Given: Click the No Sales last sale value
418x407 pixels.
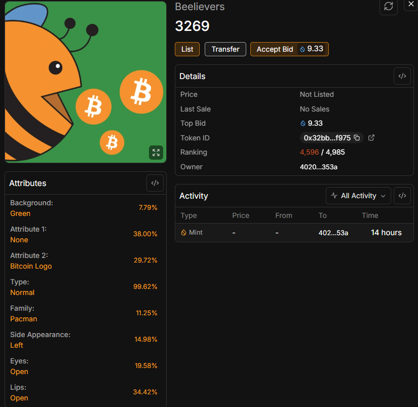Looking at the screenshot, I should (315, 109).
